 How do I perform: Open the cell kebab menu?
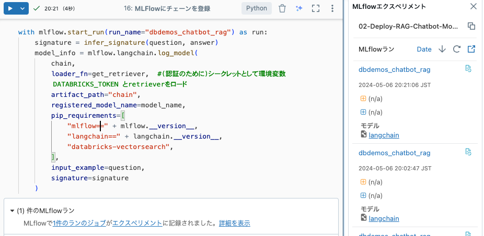point(332,8)
